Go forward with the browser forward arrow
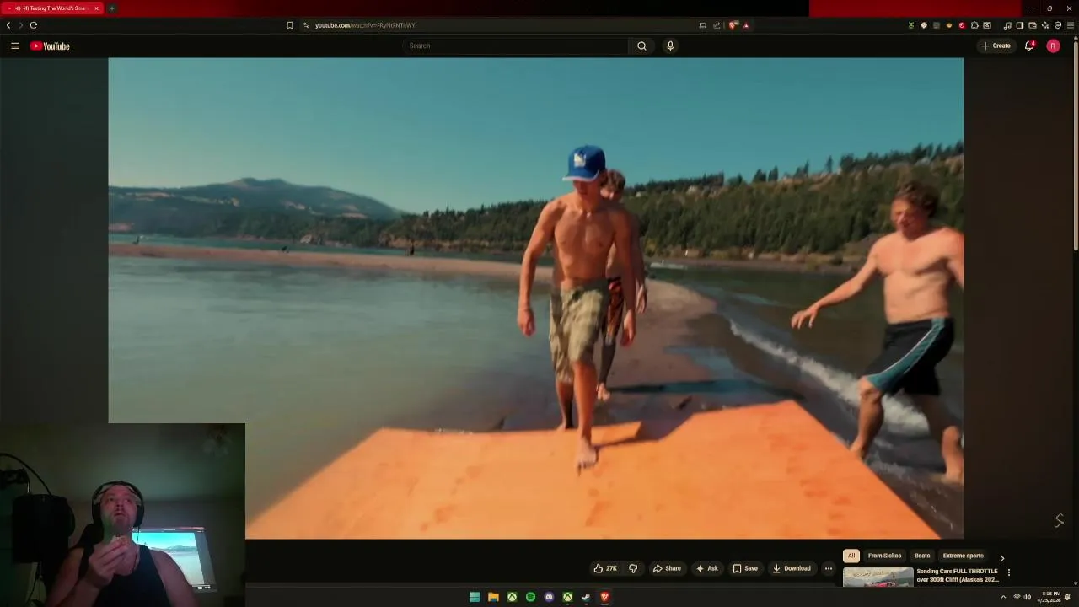The height and width of the screenshot is (607, 1079). click(x=21, y=25)
